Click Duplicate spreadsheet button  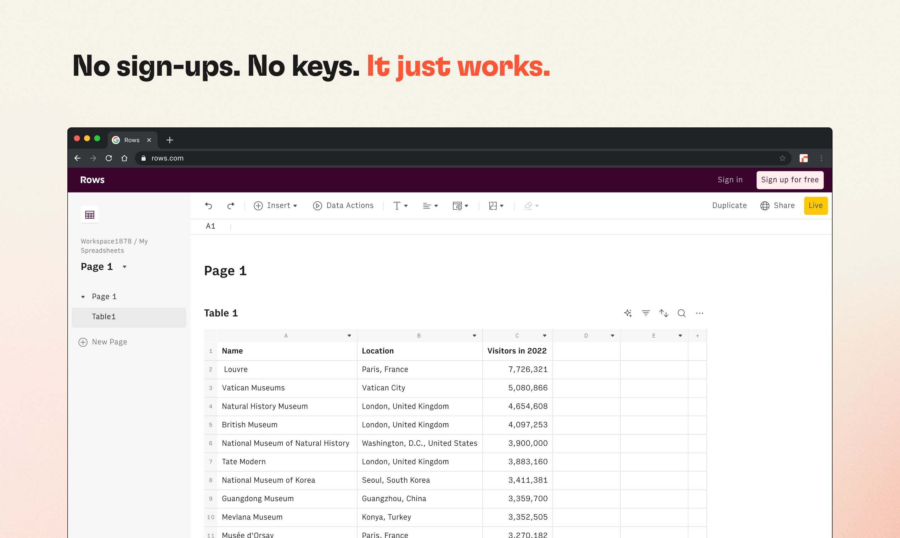[x=729, y=206]
